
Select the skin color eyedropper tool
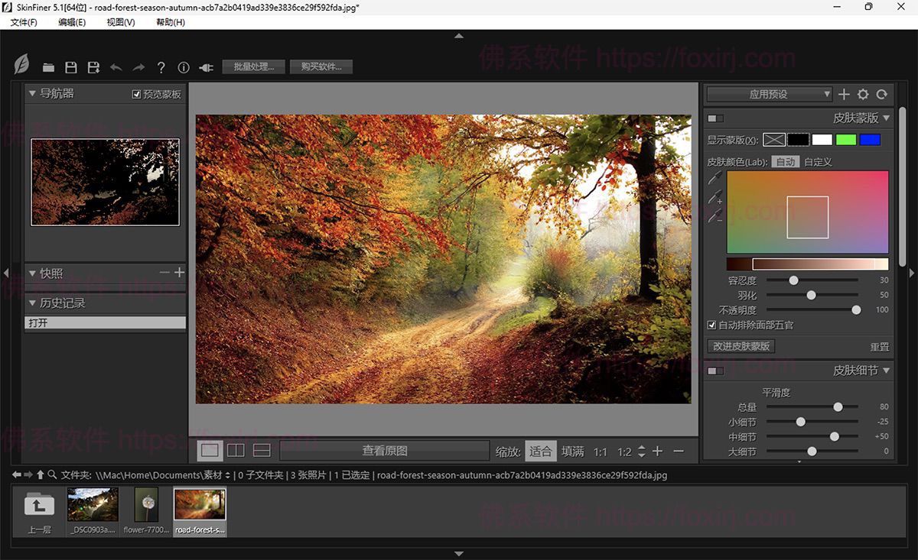click(715, 179)
